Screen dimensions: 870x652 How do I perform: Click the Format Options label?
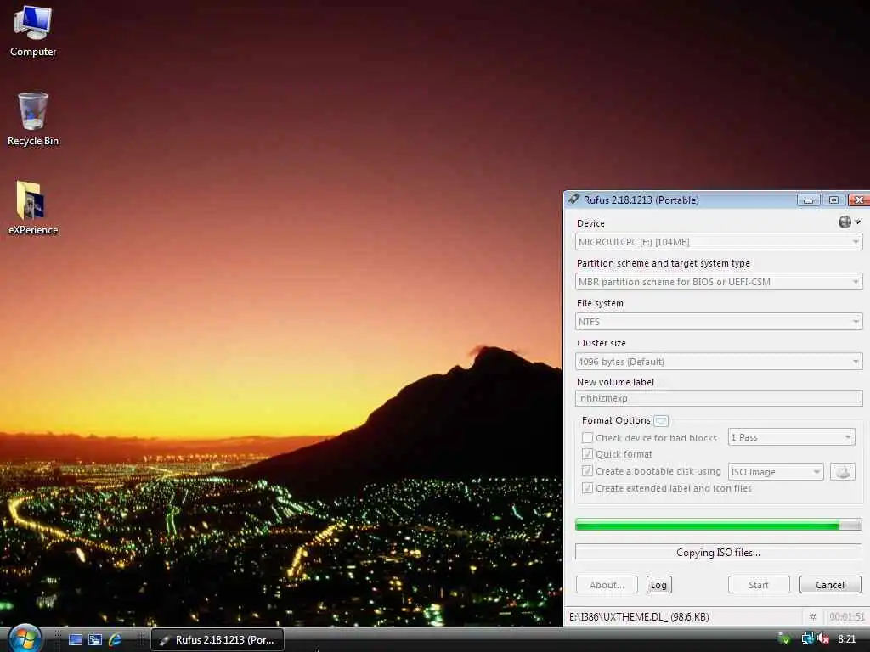(x=616, y=420)
